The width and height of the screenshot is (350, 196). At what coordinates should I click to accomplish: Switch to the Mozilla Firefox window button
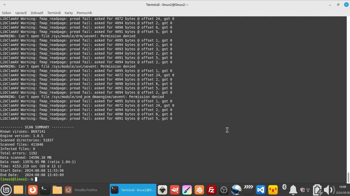(82, 190)
